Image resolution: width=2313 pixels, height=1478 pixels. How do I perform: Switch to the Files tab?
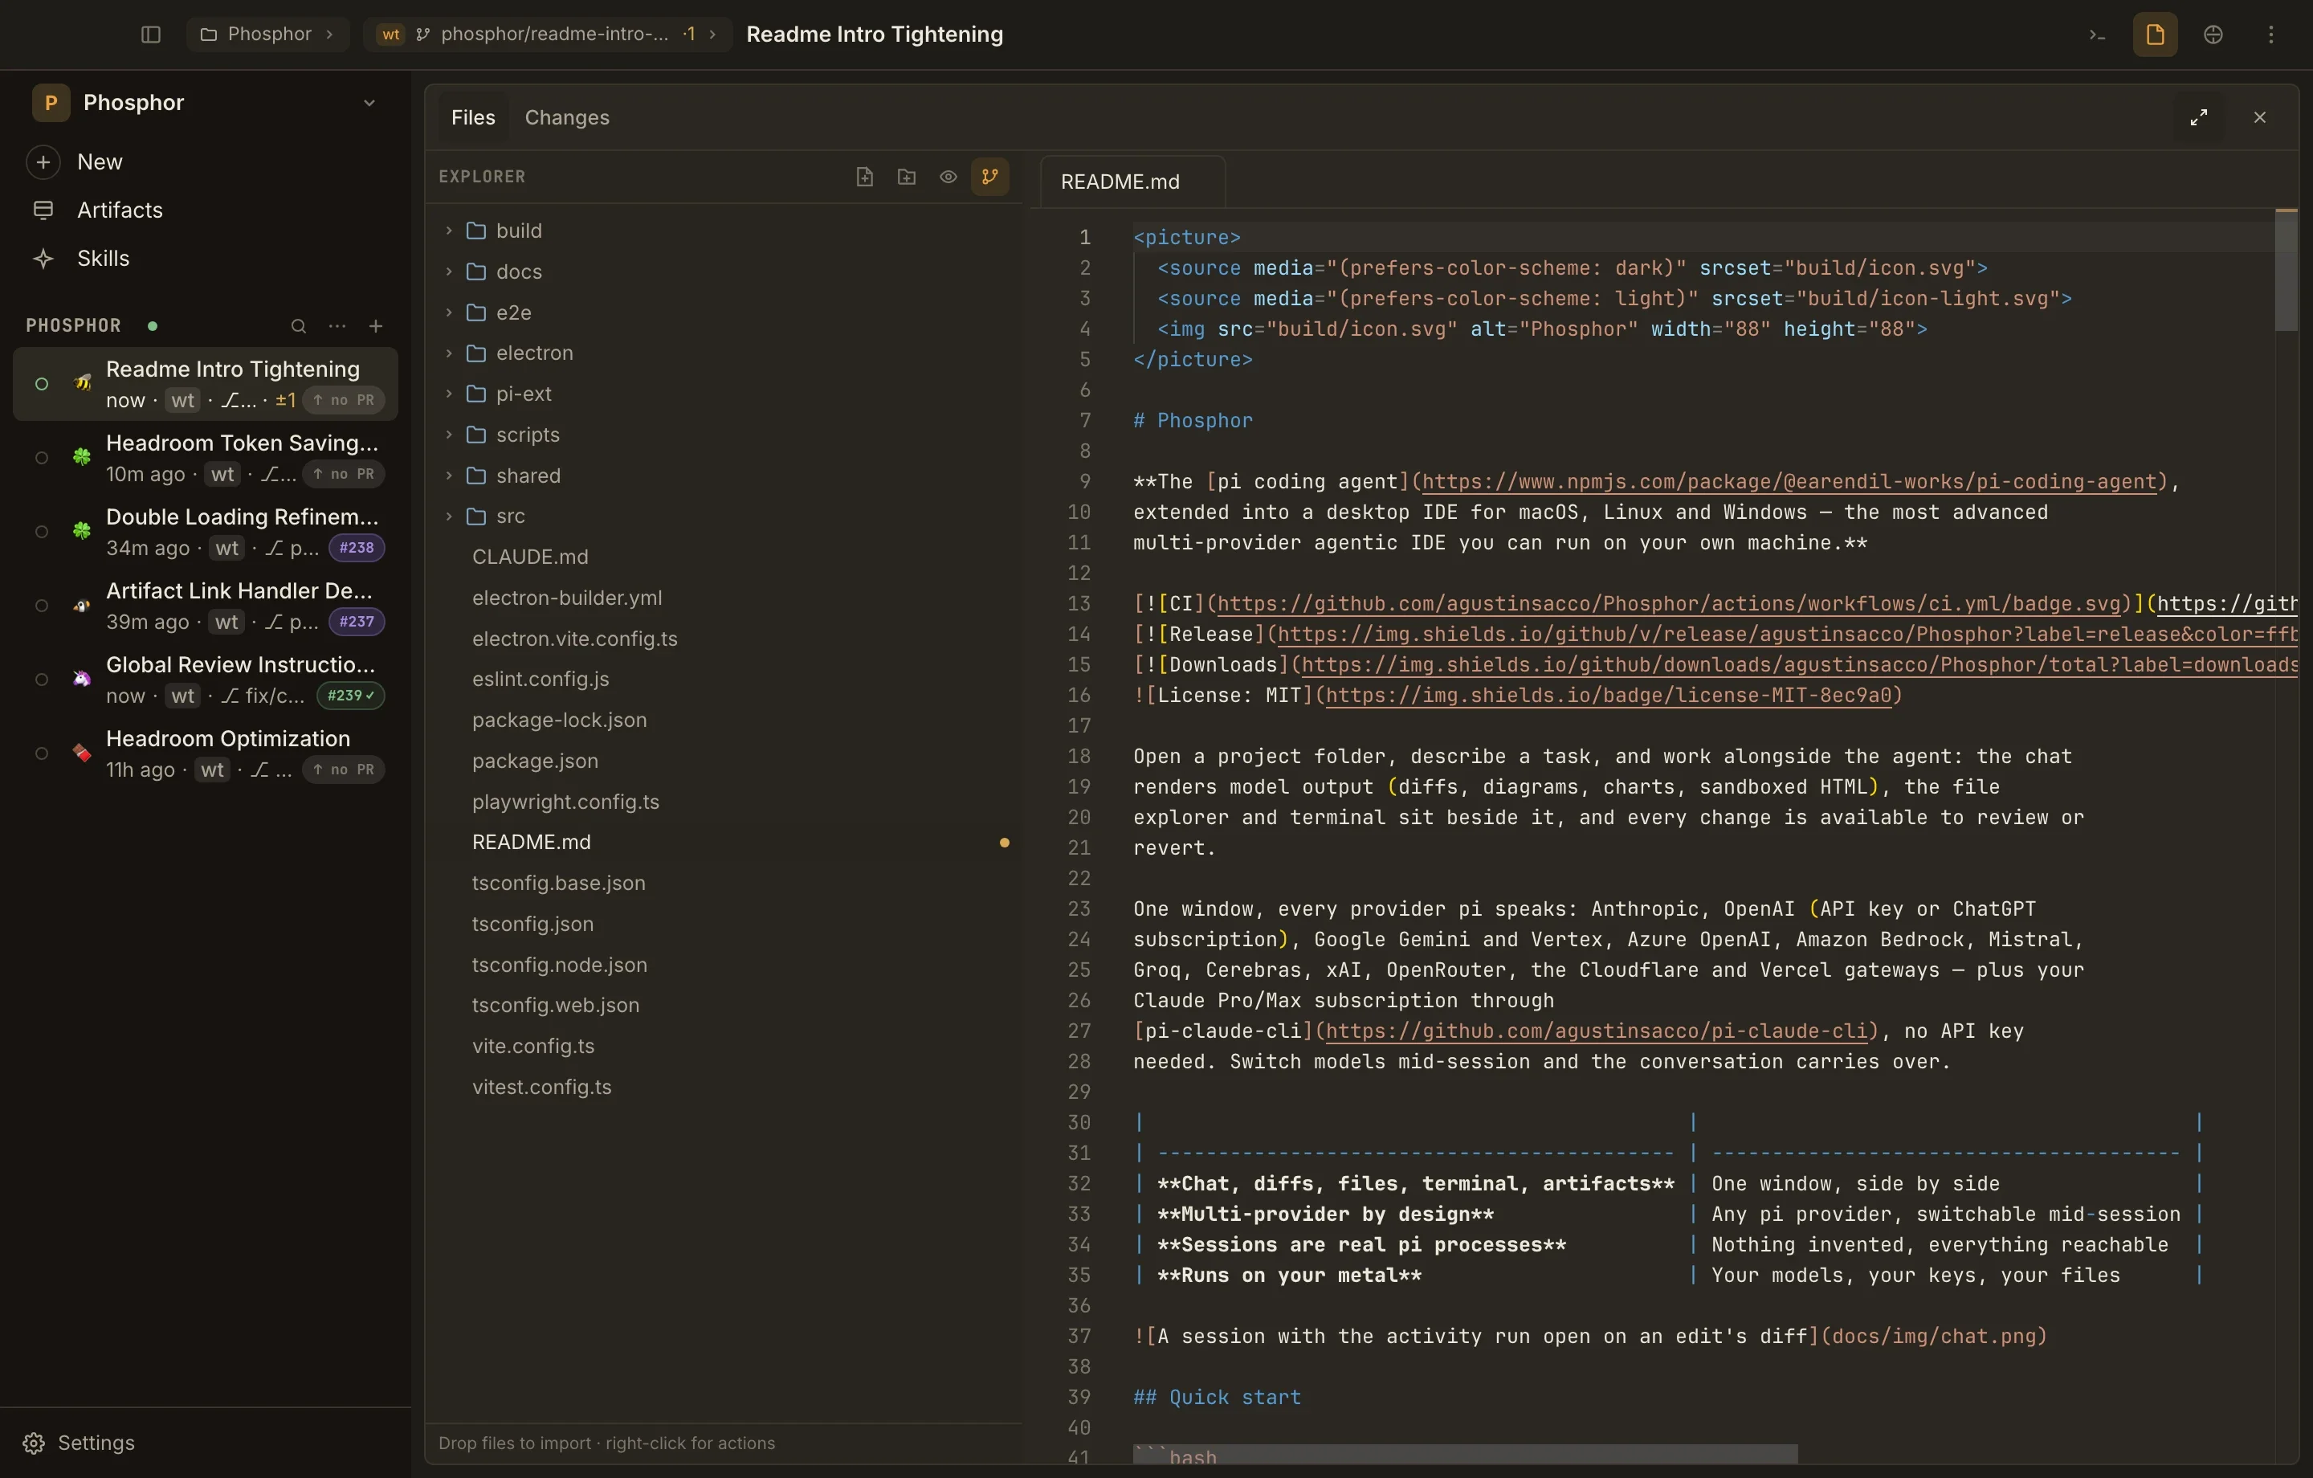[474, 117]
